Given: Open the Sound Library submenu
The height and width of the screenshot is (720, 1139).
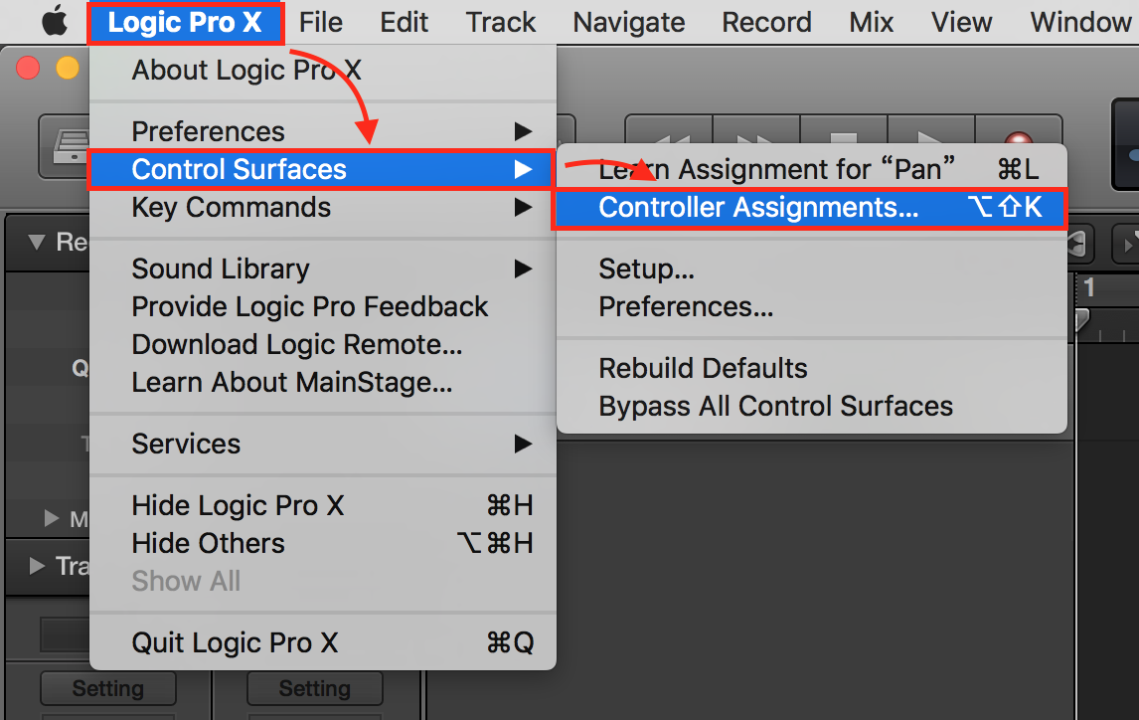Looking at the screenshot, I should pyautogui.click(x=323, y=269).
